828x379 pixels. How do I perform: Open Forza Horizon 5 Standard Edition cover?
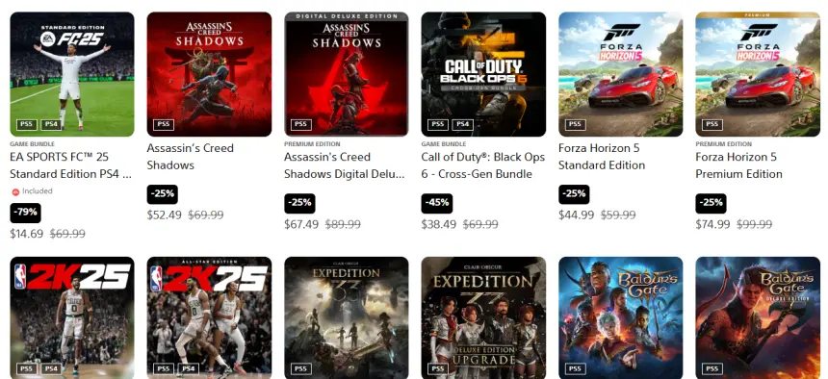pos(620,74)
